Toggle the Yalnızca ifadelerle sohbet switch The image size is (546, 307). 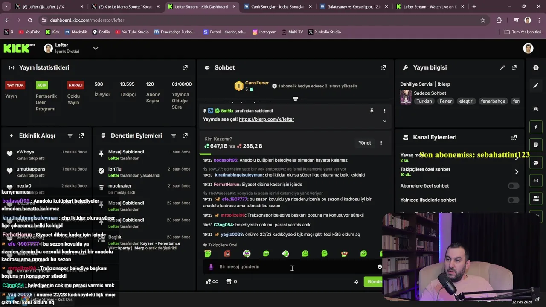pos(513,200)
